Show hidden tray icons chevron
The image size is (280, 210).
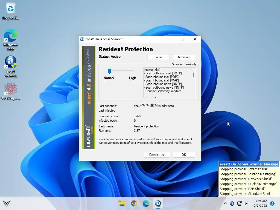click(225, 203)
